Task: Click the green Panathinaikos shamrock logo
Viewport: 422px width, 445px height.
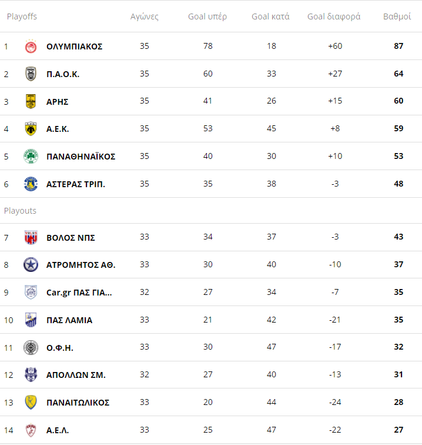Action: tap(31, 157)
